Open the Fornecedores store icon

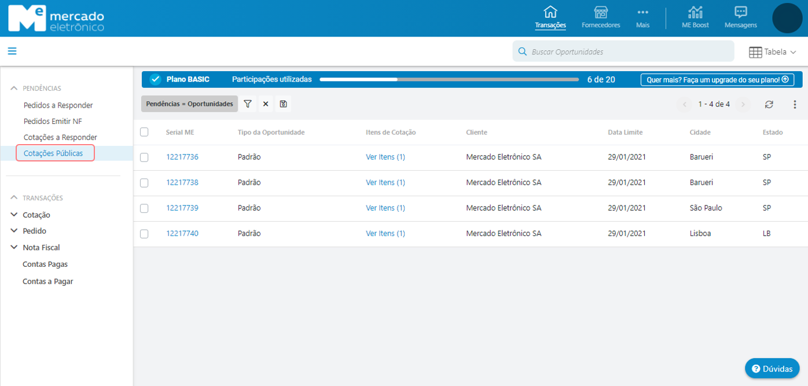(601, 12)
